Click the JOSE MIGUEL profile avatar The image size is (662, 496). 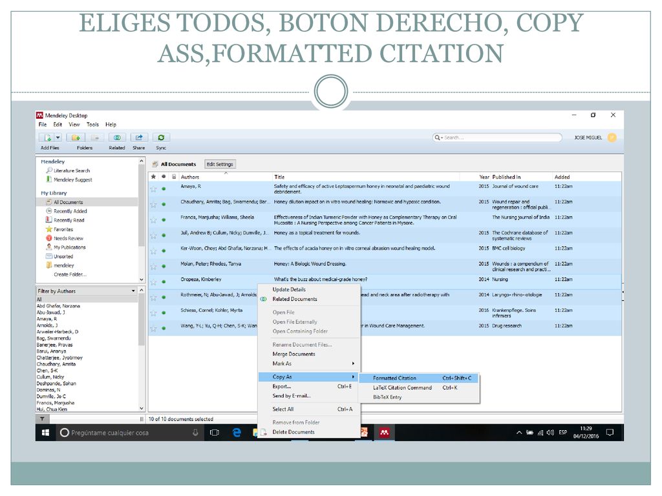point(612,138)
